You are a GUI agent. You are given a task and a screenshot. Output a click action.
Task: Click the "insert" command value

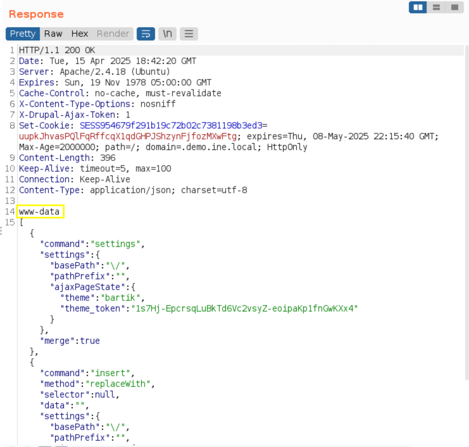[110, 373]
